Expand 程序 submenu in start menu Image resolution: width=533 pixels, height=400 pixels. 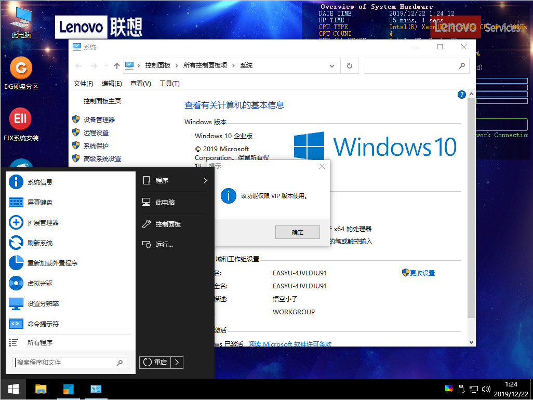[x=175, y=180]
